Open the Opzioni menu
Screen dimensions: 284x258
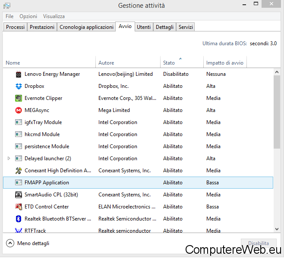click(x=28, y=16)
